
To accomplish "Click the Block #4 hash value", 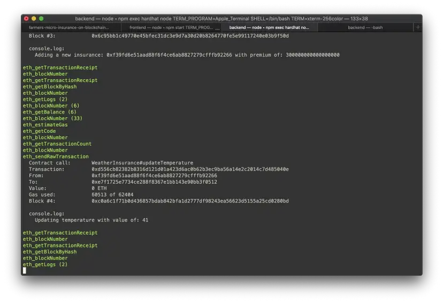I will tap(190, 201).
